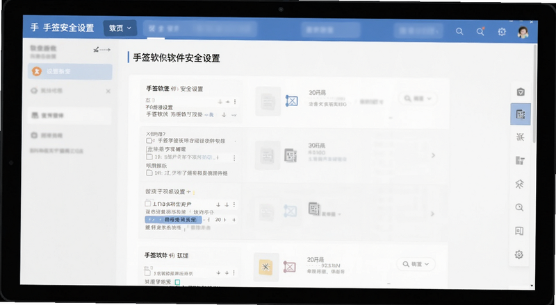556x305 pixels.
Task: Expand the stepper-20 card with right chevron
Action: coord(432,214)
